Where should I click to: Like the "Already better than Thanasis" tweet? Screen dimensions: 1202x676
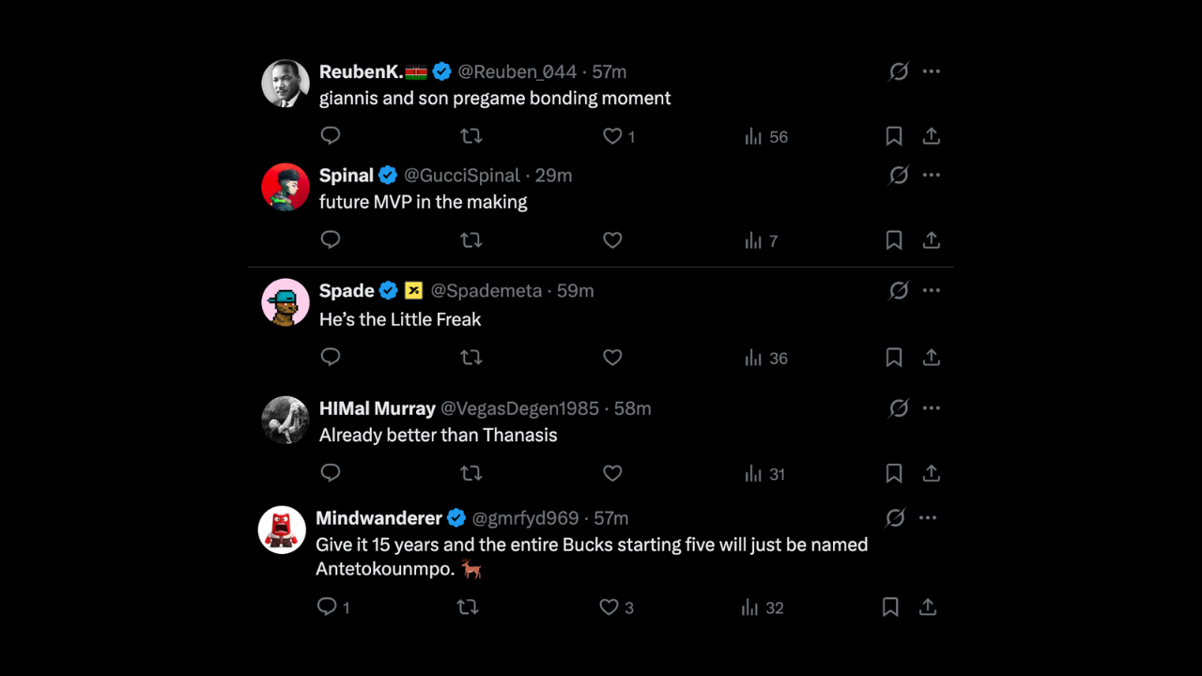coord(612,474)
